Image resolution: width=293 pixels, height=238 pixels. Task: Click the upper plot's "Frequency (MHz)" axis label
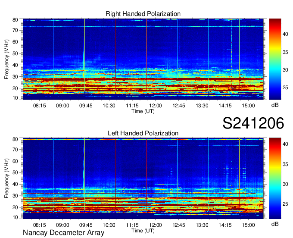click(x=6, y=59)
